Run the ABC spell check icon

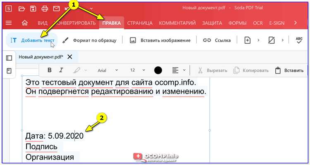(299, 40)
